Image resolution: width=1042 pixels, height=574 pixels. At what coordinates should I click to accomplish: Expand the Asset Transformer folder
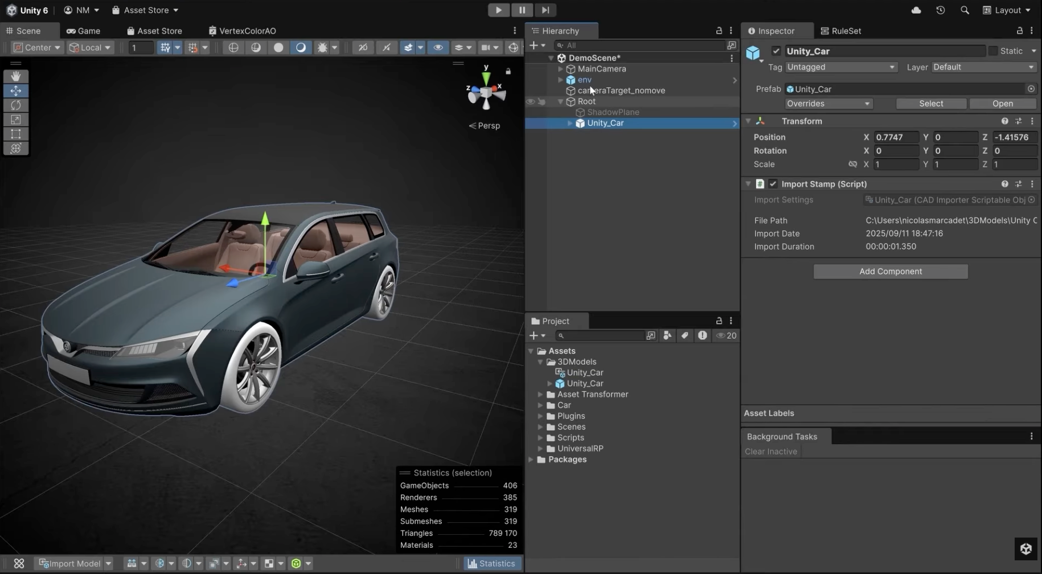point(540,395)
